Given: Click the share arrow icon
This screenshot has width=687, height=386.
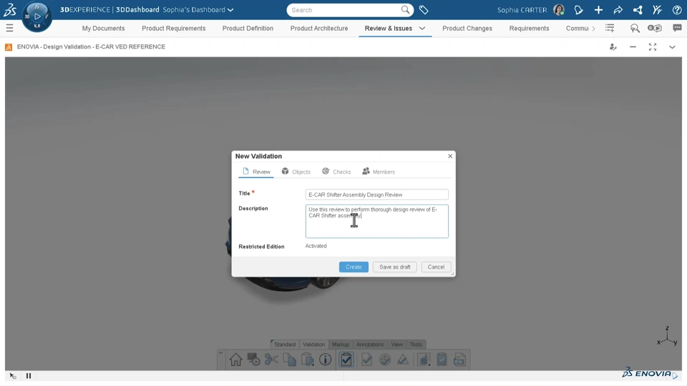Looking at the screenshot, I should pyautogui.click(x=618, y=9).
